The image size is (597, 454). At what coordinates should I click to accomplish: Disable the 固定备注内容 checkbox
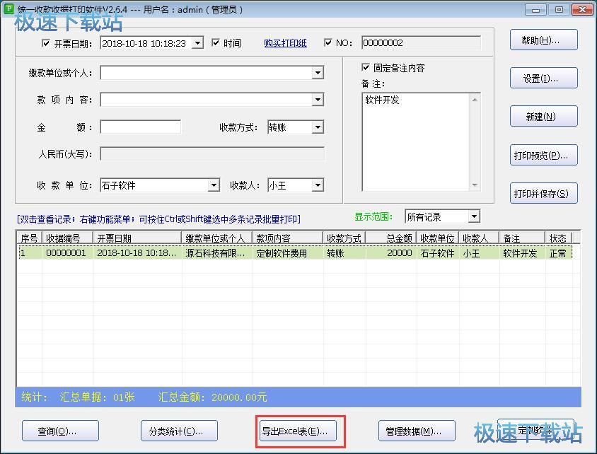pos(366,68)
